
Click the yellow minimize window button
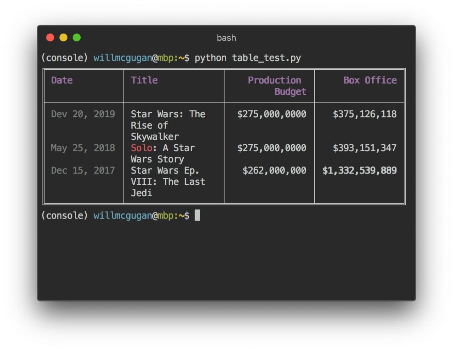pyautogui.click(x=63, y=37)
